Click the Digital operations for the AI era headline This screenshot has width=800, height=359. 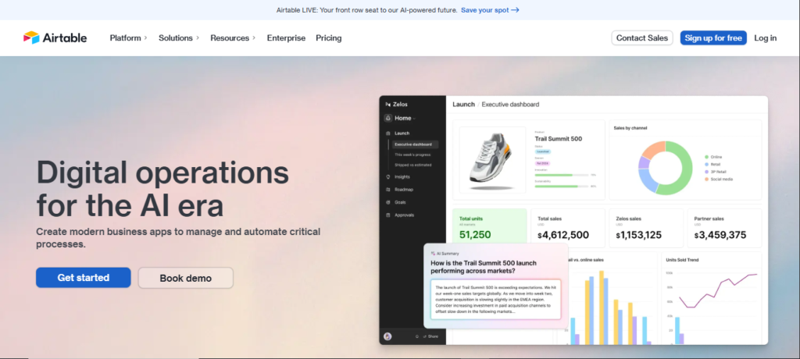(x=162, y=189)
